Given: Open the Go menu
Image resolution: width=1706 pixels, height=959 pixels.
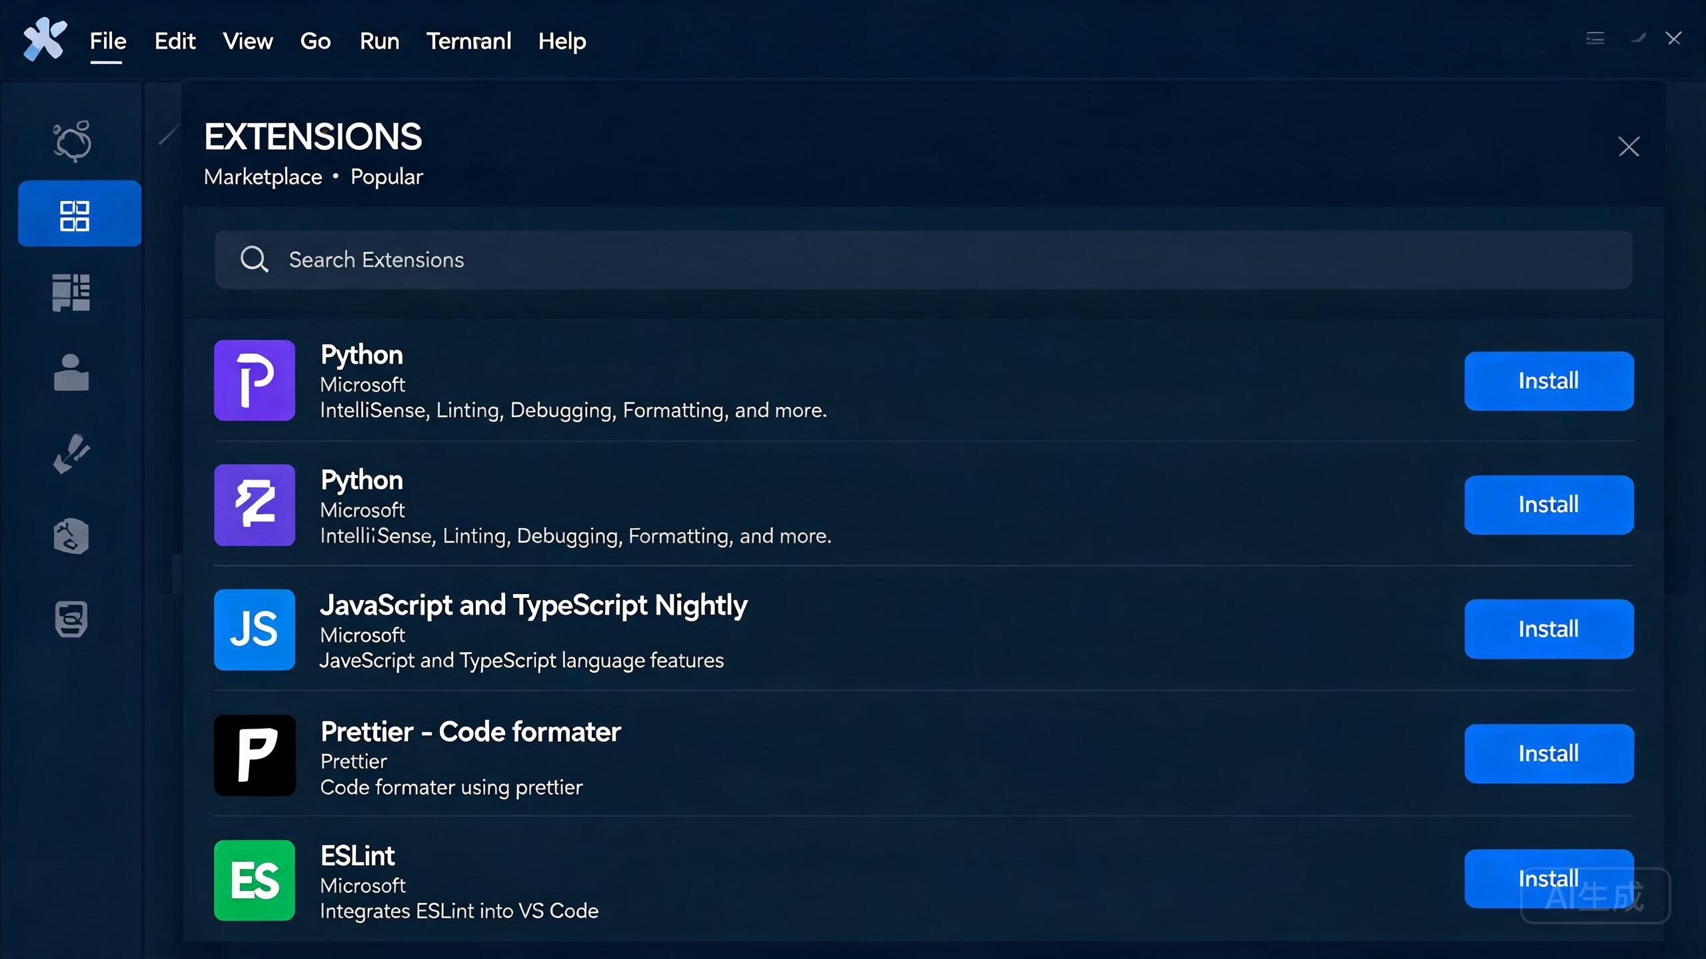Looking at the screenshot, I should click(315, 41).
